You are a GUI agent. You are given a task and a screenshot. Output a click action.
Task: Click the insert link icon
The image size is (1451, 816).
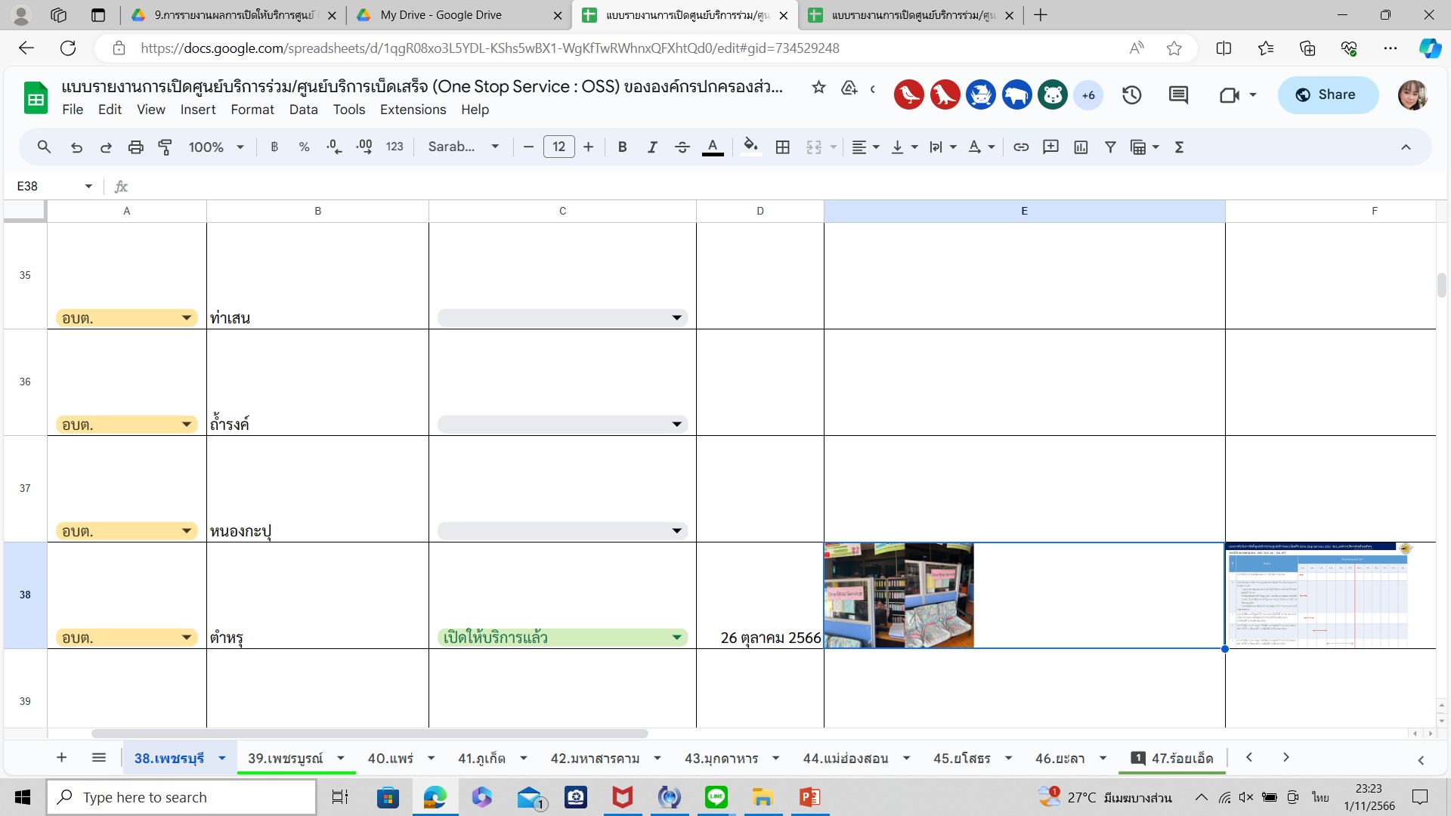(x=1021, y=147)
